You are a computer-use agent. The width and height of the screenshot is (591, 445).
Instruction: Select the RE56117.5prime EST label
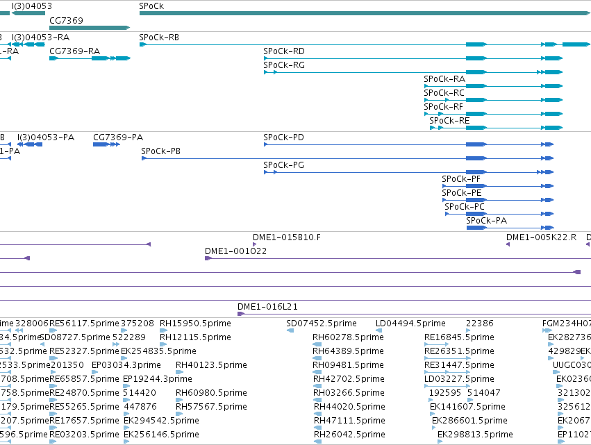[x=84, y=324]
